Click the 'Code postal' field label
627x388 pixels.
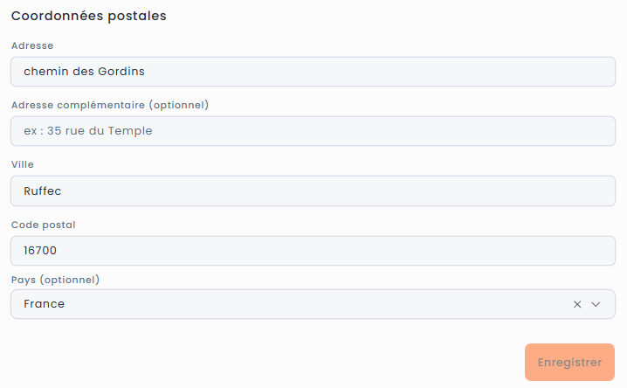(x=43, y=225)
